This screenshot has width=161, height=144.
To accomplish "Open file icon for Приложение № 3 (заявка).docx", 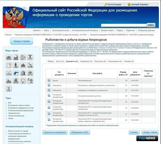I will click(49, 108).
